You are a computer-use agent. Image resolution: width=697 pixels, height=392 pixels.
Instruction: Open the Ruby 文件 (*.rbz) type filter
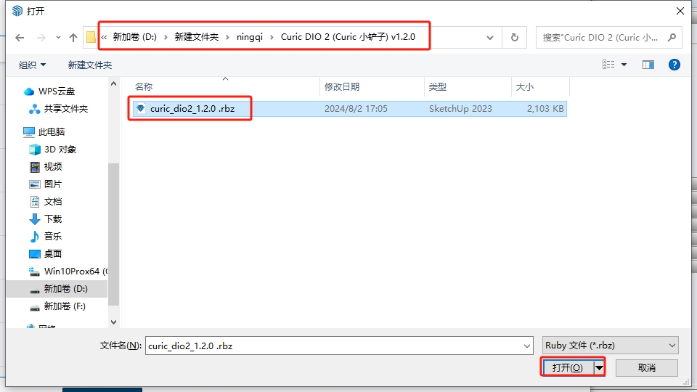(x=611, y=346)
